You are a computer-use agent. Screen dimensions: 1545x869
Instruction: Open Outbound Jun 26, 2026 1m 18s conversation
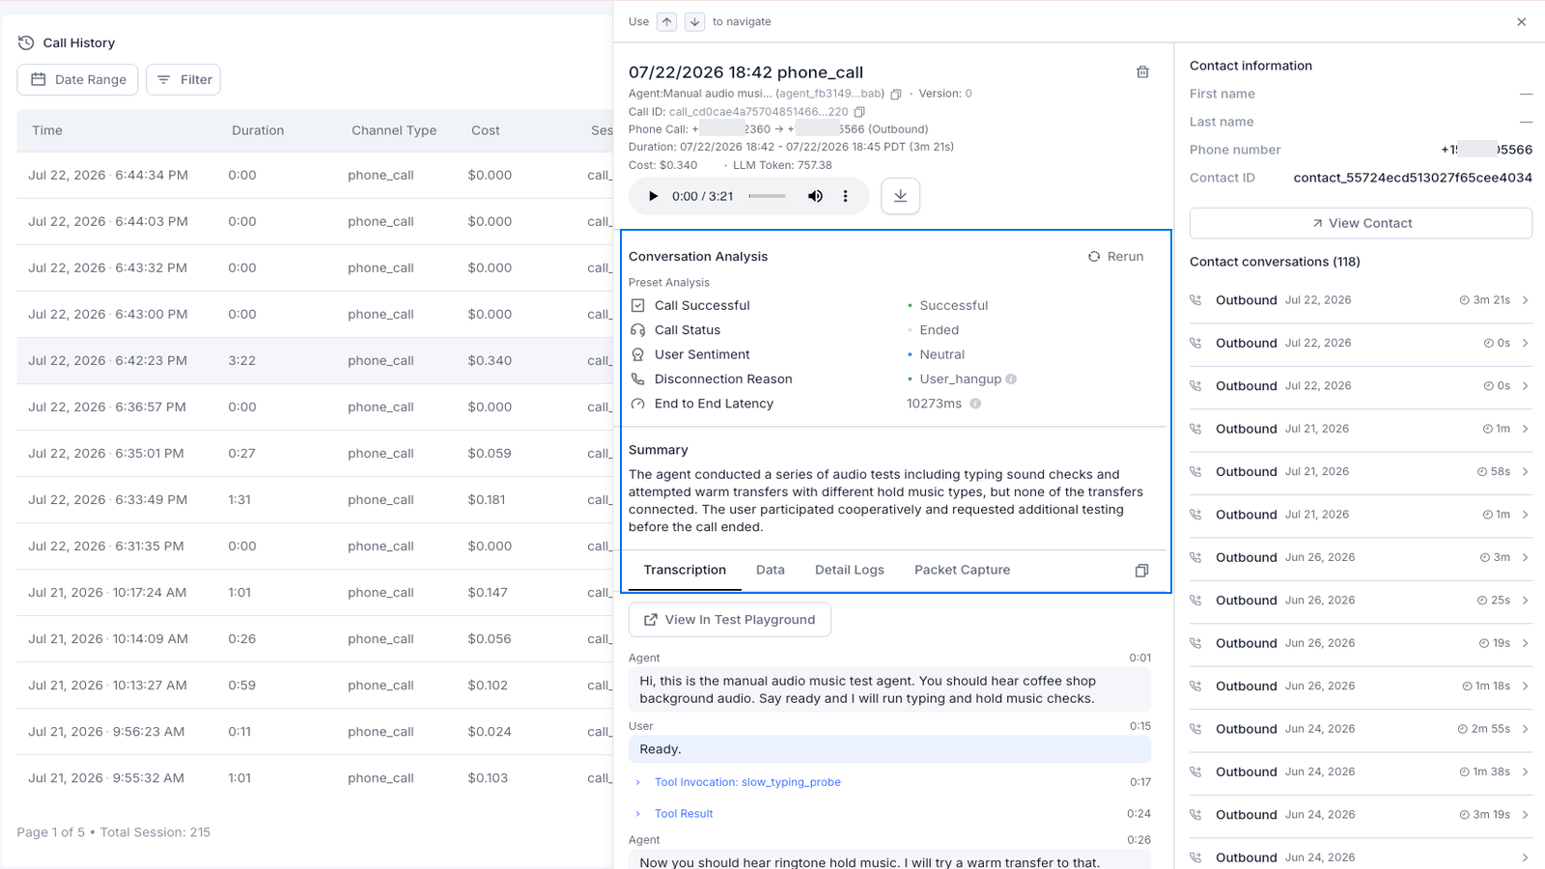click(x=1361, y=687)
